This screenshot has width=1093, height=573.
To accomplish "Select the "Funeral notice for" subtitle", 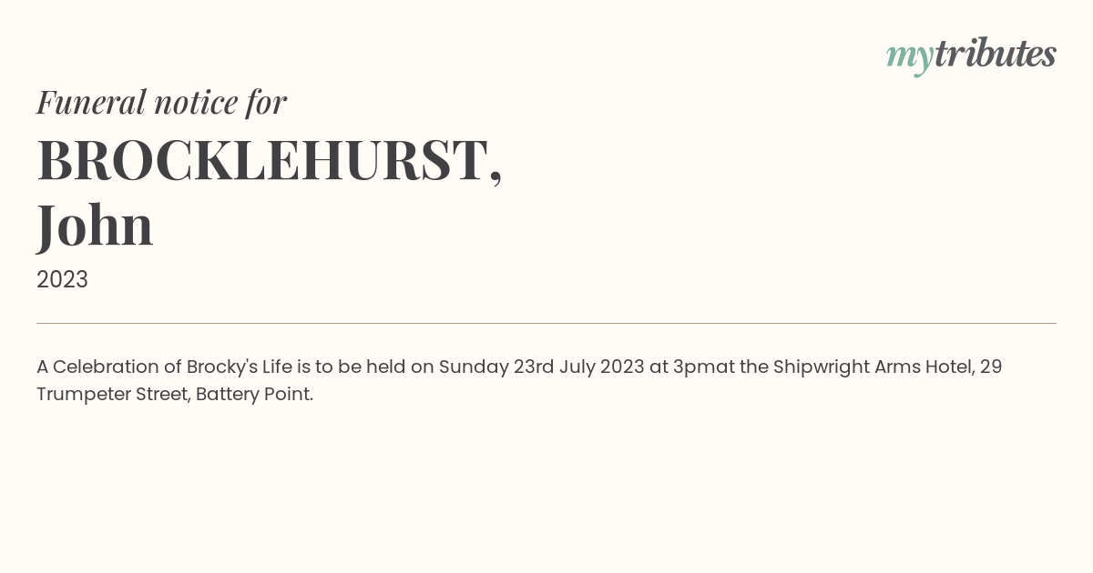I will 161,102.
